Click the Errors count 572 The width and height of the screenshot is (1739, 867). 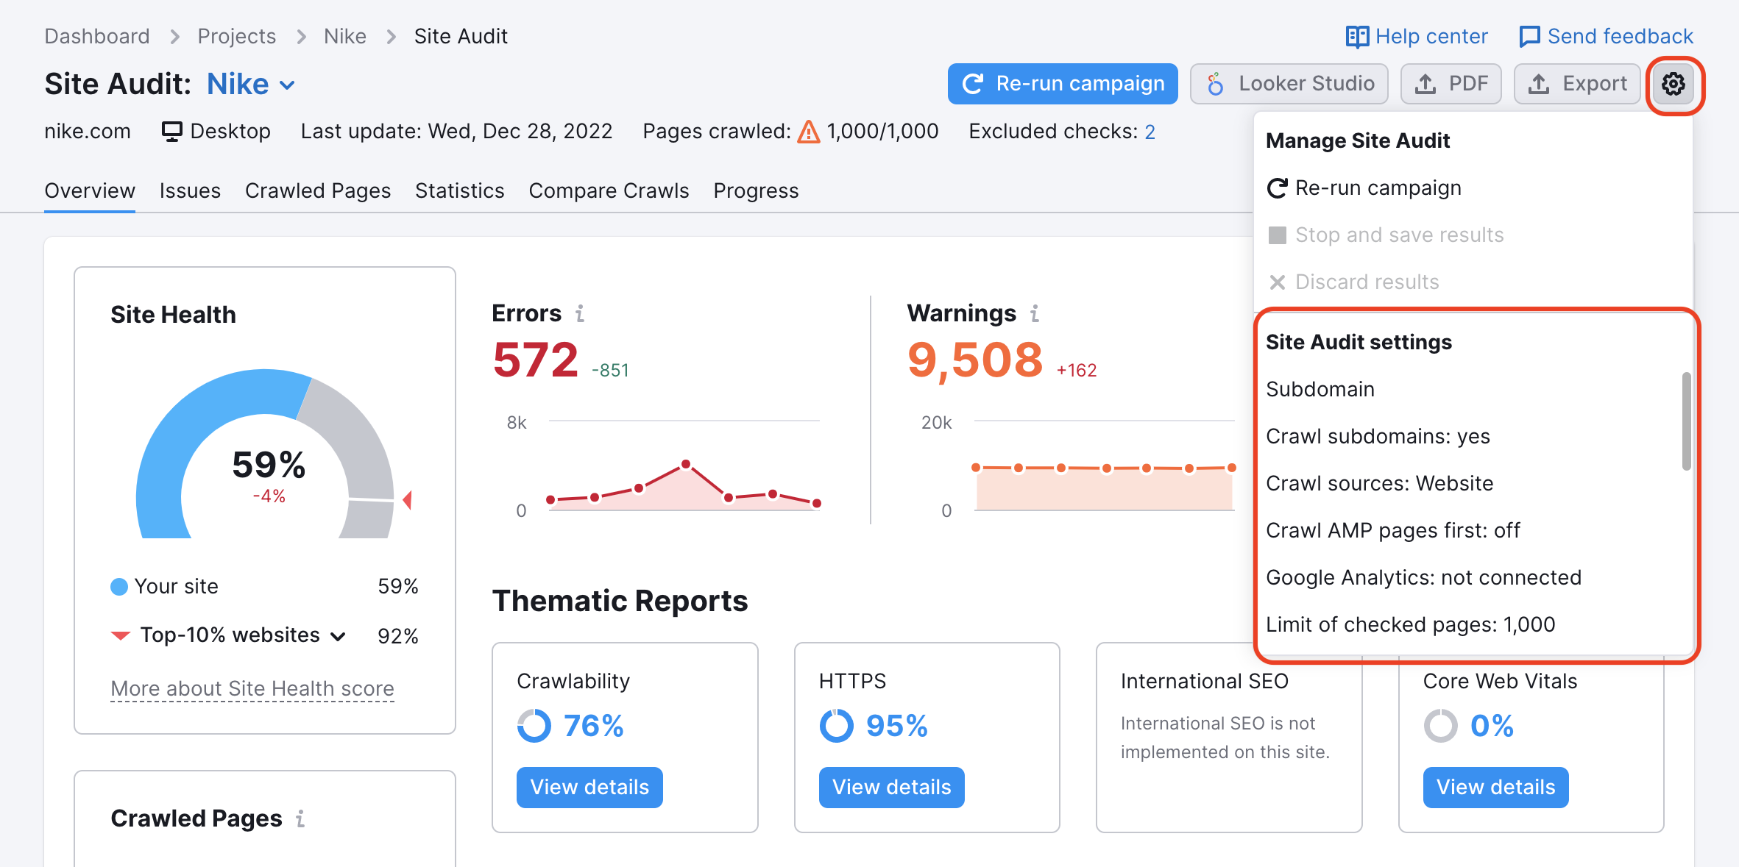(536, 360)
